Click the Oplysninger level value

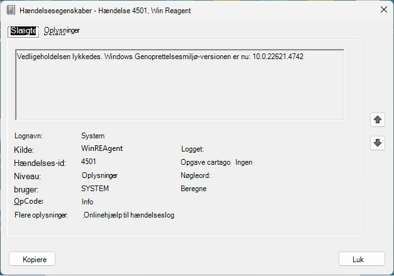click(x=99, y=175)
